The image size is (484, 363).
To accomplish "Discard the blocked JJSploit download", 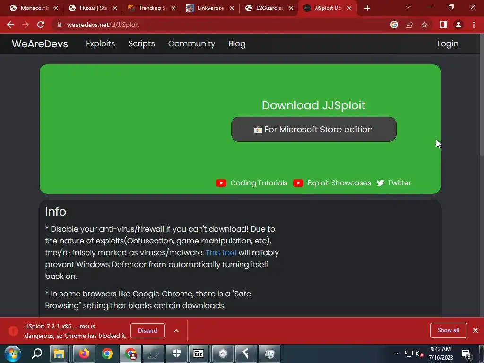I will point(147,330).
